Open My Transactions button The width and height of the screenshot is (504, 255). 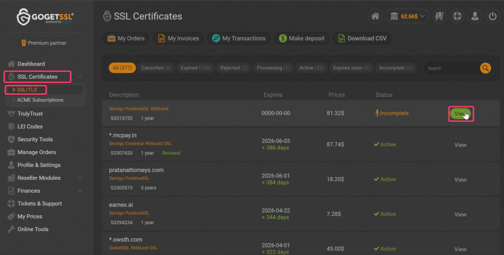[239, 38]
